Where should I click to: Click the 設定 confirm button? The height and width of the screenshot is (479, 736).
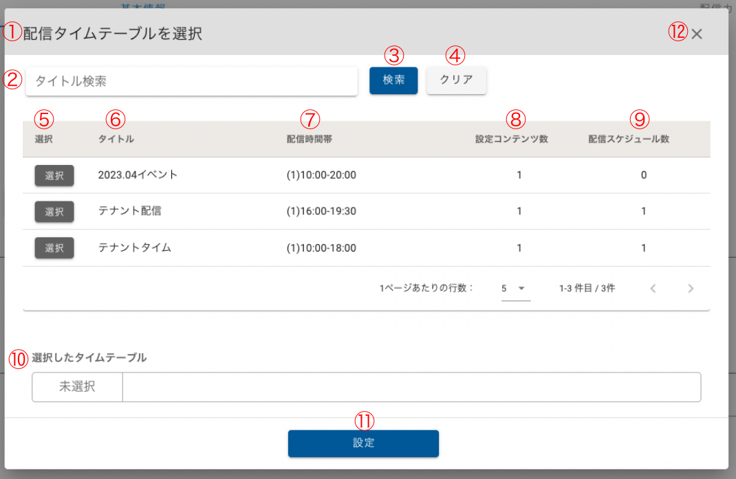point(363,443)
